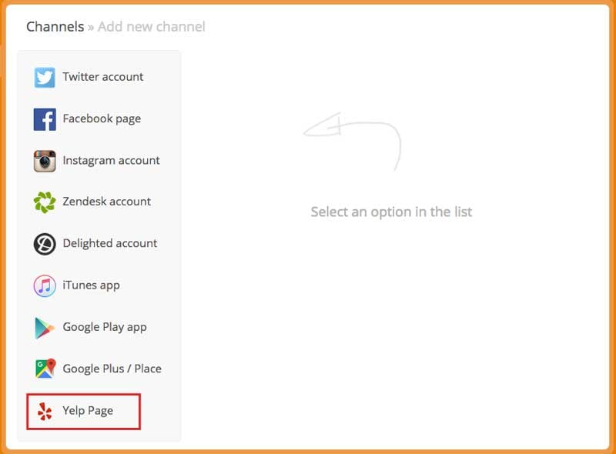
Task: Click the Add new channel breadcrumb
Action: tap(151, 27)
